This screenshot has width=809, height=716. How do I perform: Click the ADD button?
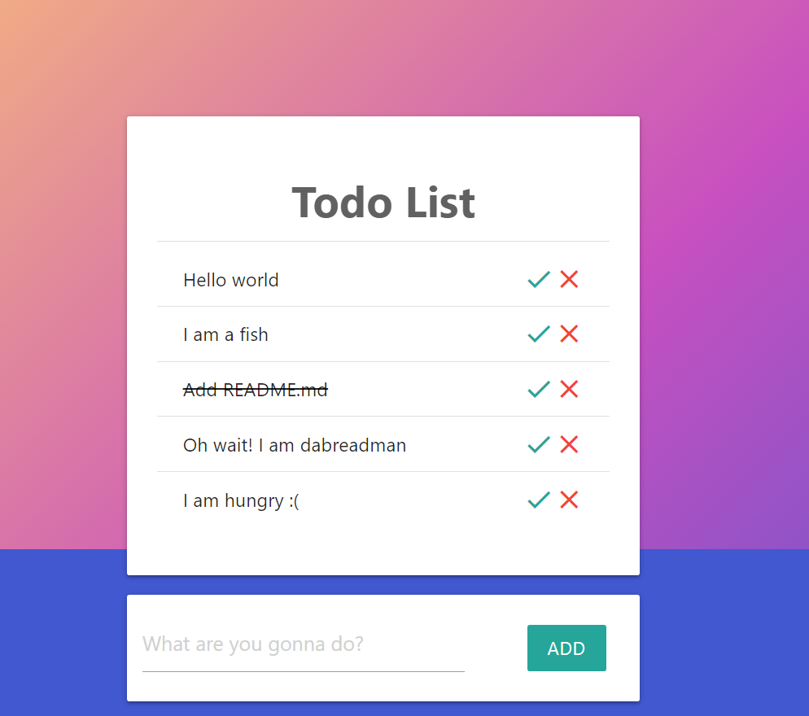pyautogui.click(x=566, y=648)
